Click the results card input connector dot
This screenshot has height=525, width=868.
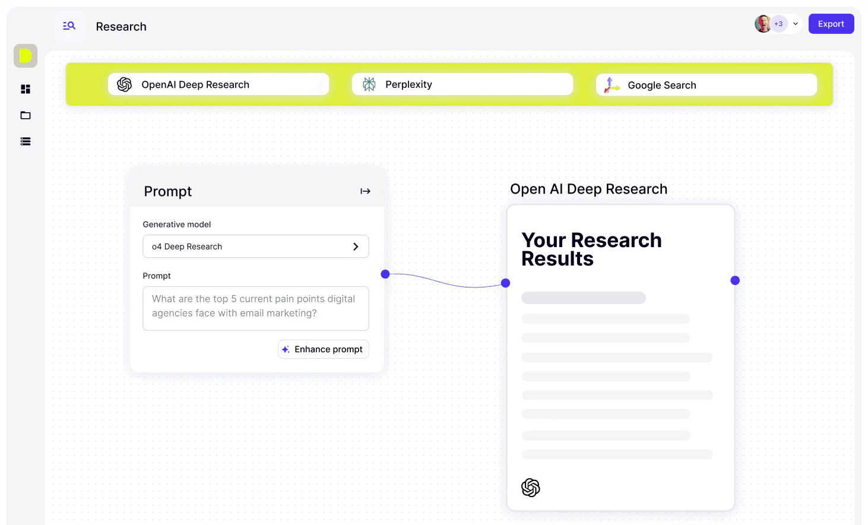coord(506,283)
